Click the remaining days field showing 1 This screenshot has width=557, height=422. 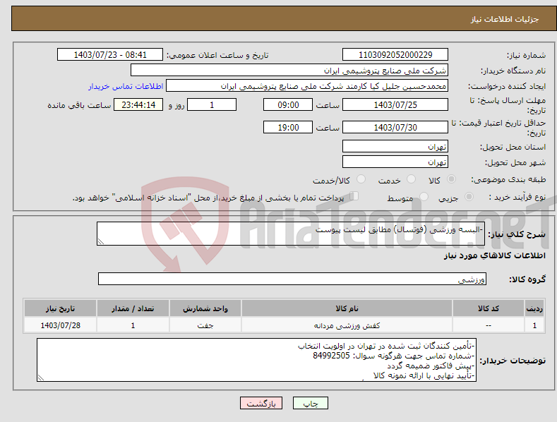(212, 104)
